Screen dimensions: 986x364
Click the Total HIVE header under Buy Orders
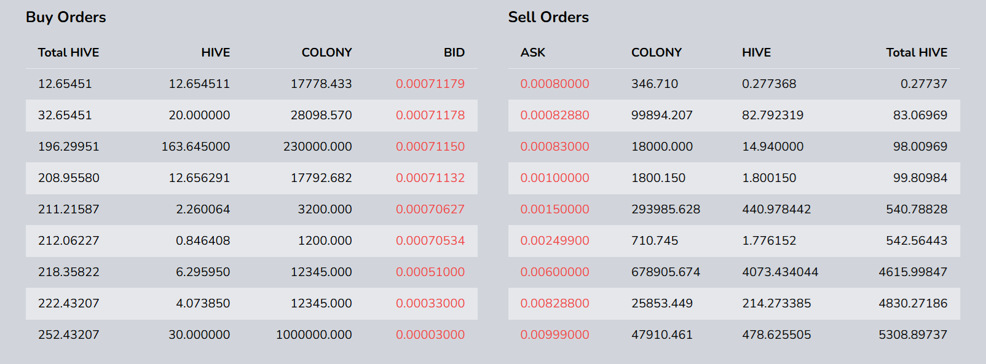(68, 52)
